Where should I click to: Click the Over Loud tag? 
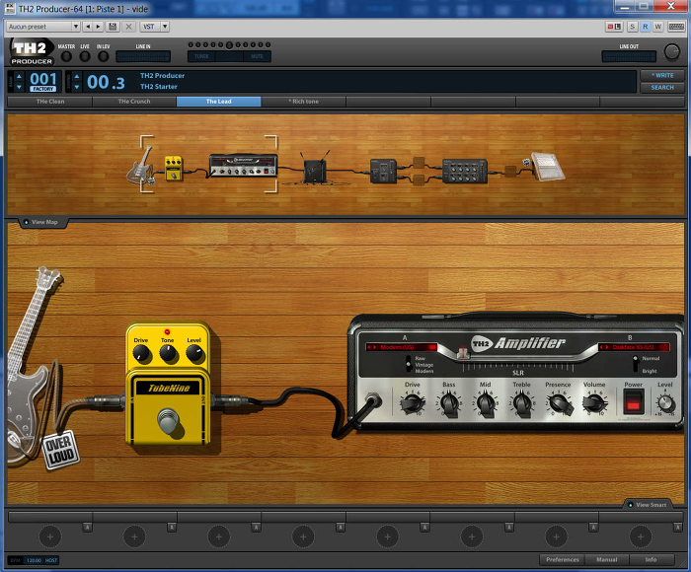60,450
